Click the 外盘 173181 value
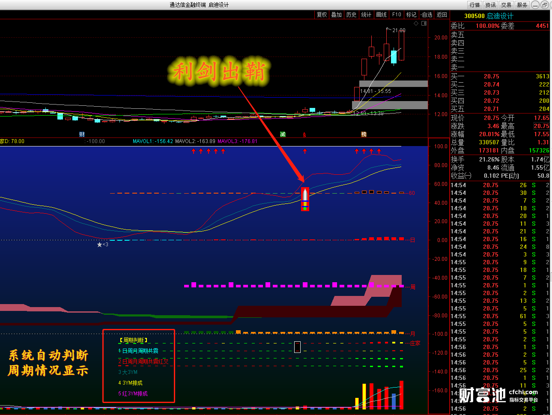This screenshot has height=415, width=552. [x=489, y=150]
